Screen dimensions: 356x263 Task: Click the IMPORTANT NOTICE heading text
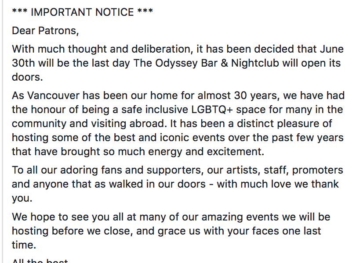(82, 11)
